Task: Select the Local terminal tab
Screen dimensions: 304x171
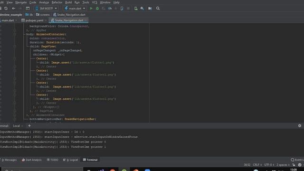Action: point(16,126)
